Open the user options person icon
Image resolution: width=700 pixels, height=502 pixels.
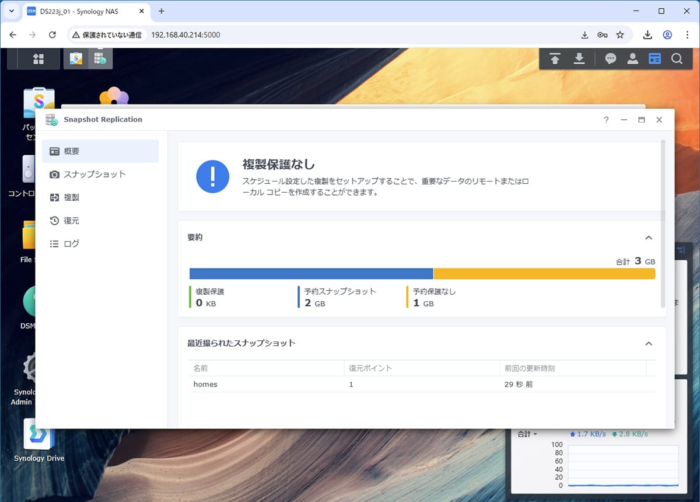632,59
